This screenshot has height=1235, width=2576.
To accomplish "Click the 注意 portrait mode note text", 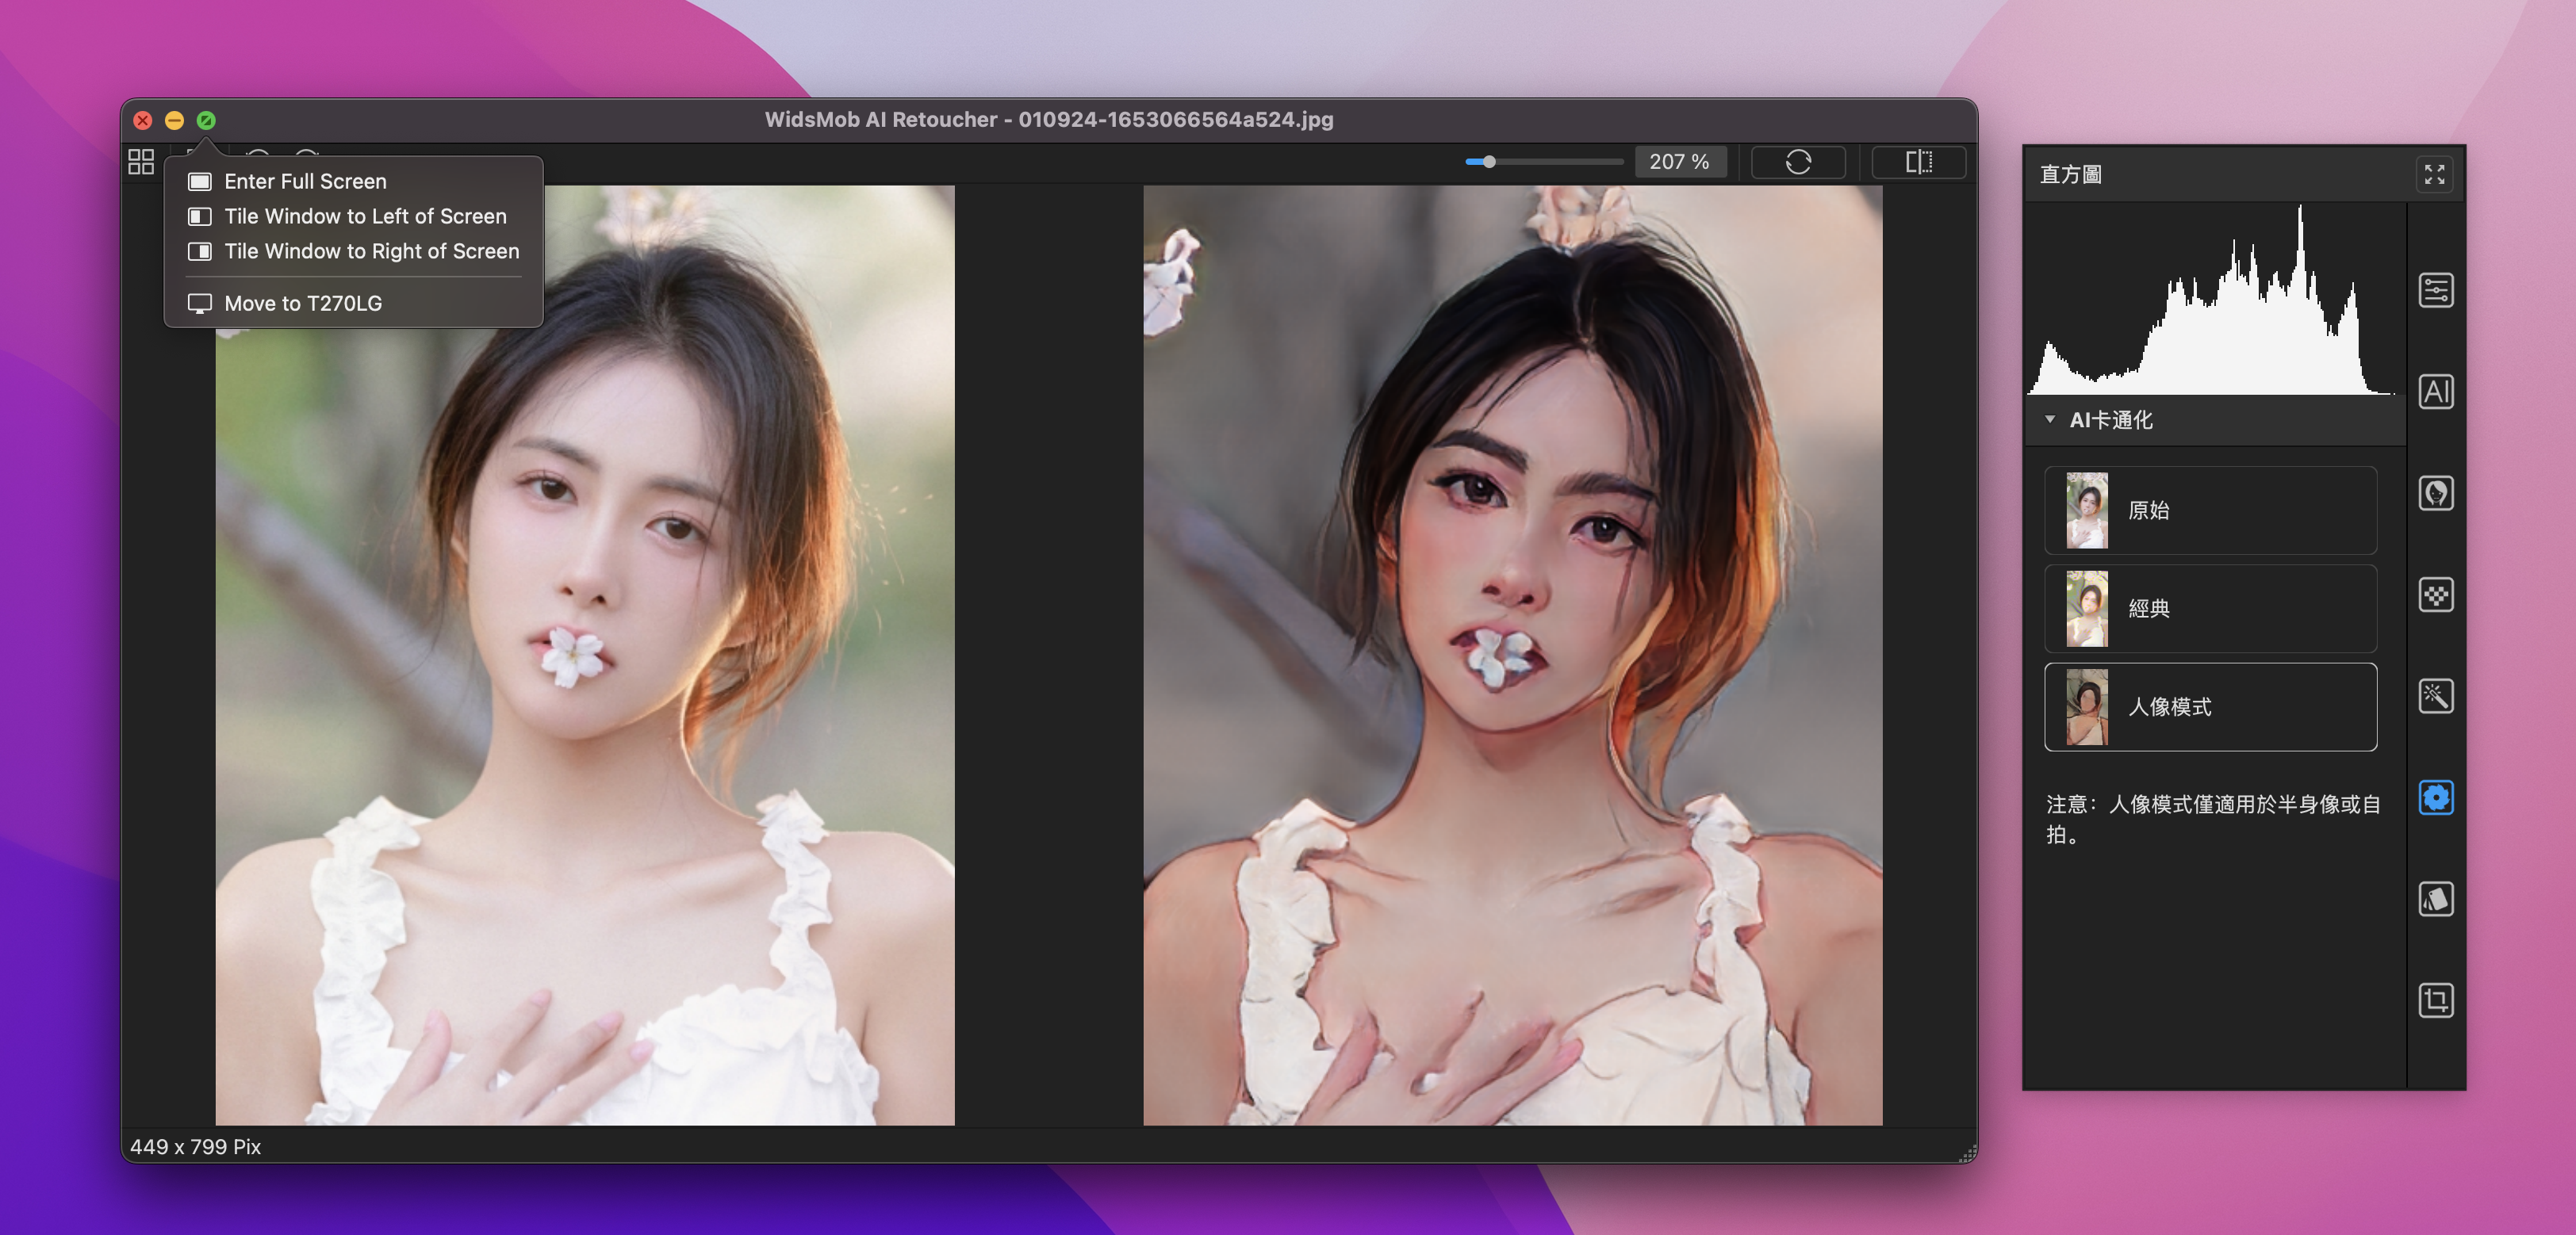I will coord(2212,818).
